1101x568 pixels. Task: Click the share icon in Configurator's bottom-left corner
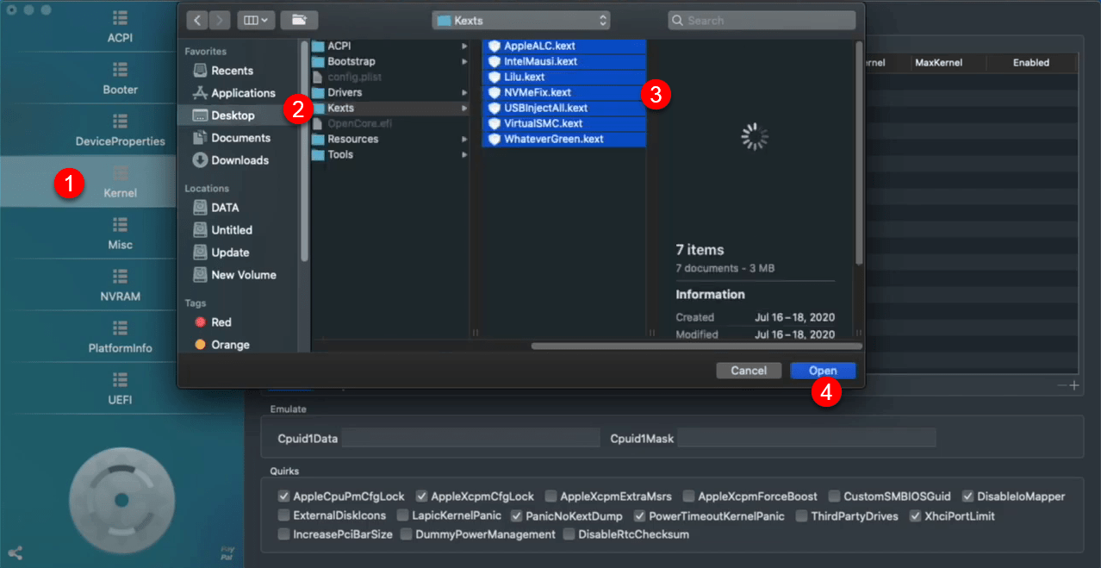(15, 553)
